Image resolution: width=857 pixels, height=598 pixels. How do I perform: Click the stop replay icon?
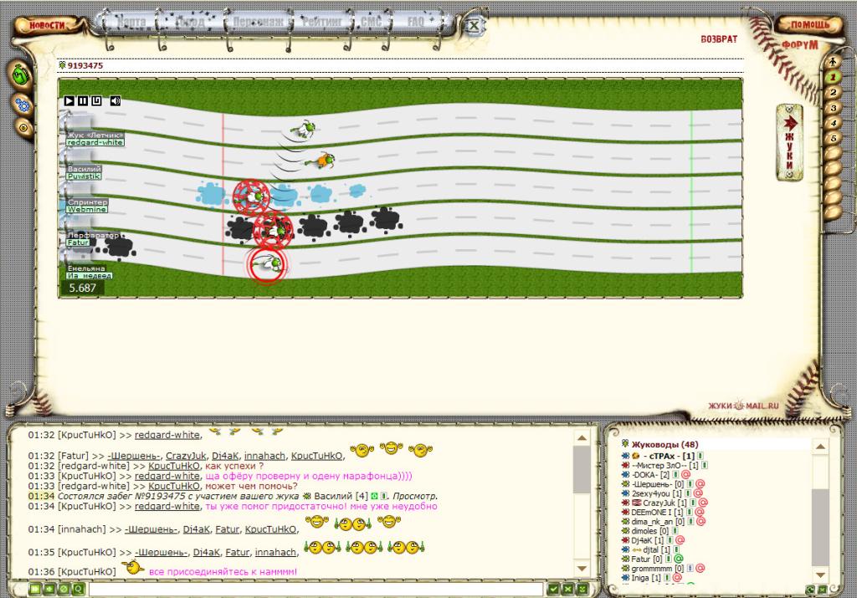[x=96, y=101]
